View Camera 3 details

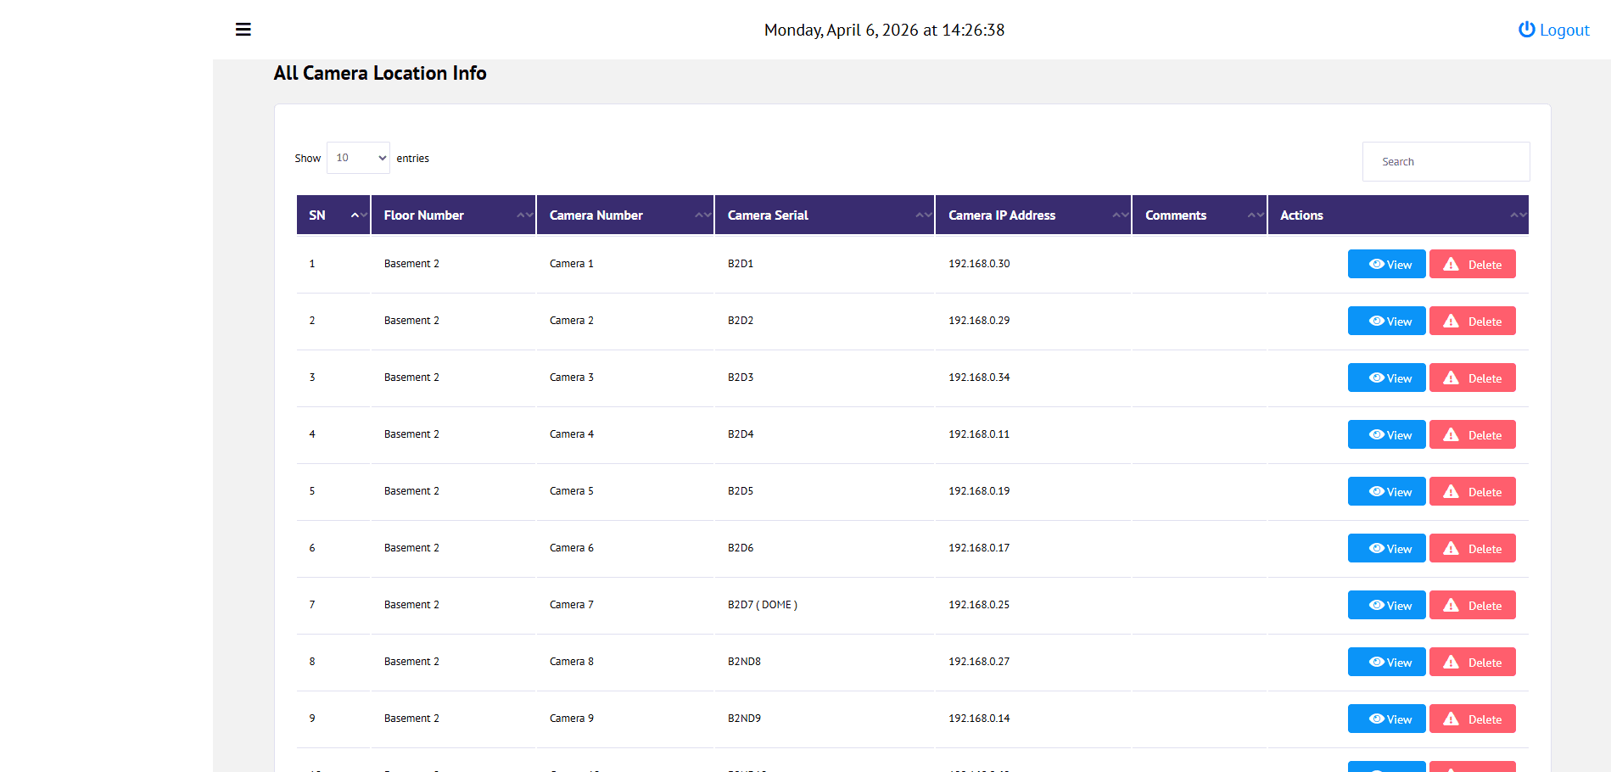1386,378
